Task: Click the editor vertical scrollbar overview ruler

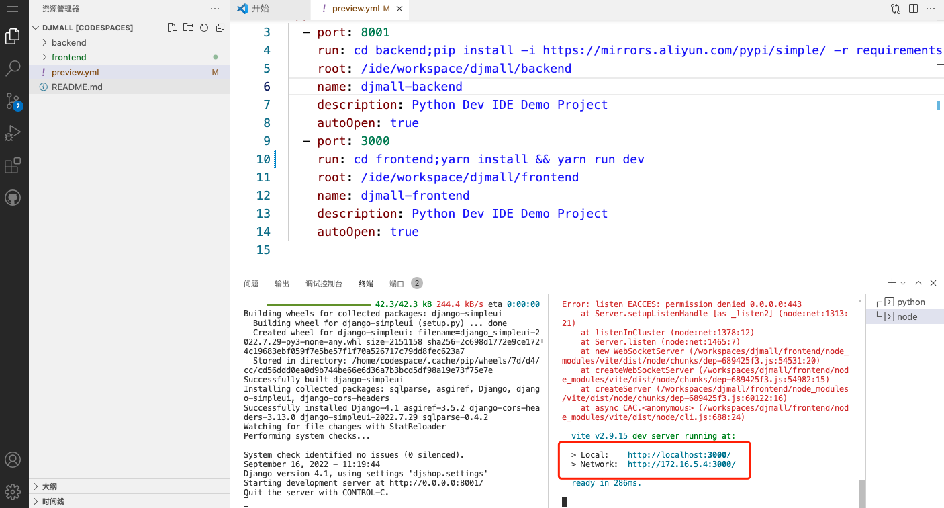Action: click(939, 144)
